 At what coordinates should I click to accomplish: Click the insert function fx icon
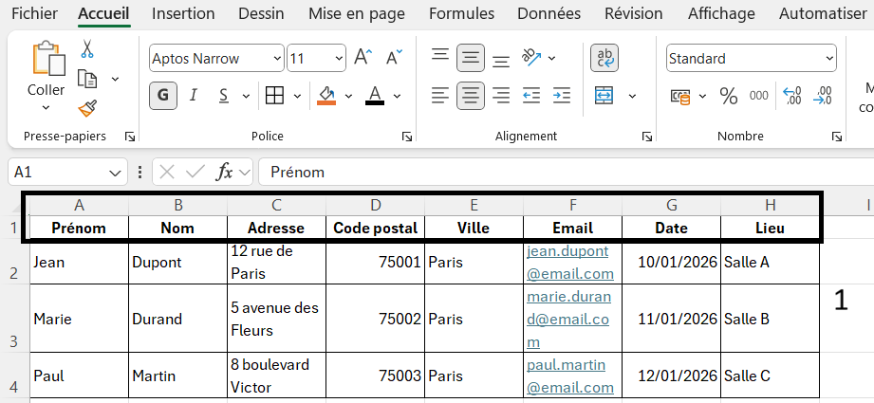click(225, 172)
